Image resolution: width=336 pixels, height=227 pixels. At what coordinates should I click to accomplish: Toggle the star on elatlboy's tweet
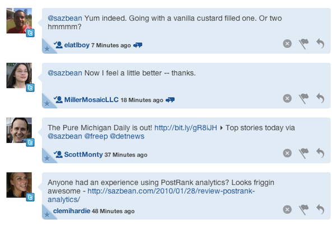46,49
